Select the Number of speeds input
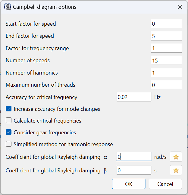Image resolution: width=188 pixels, height=195 pixels. pyautogui.click(x=166, y=60)
